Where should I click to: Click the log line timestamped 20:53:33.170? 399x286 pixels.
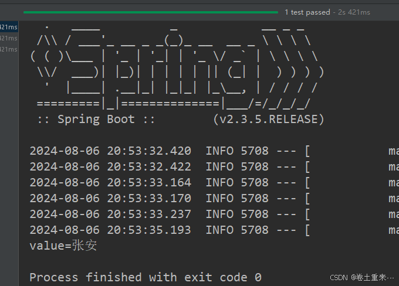[214, 198]
